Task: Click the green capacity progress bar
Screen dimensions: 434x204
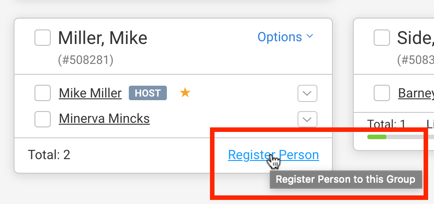Action: [x=377, y=136]
